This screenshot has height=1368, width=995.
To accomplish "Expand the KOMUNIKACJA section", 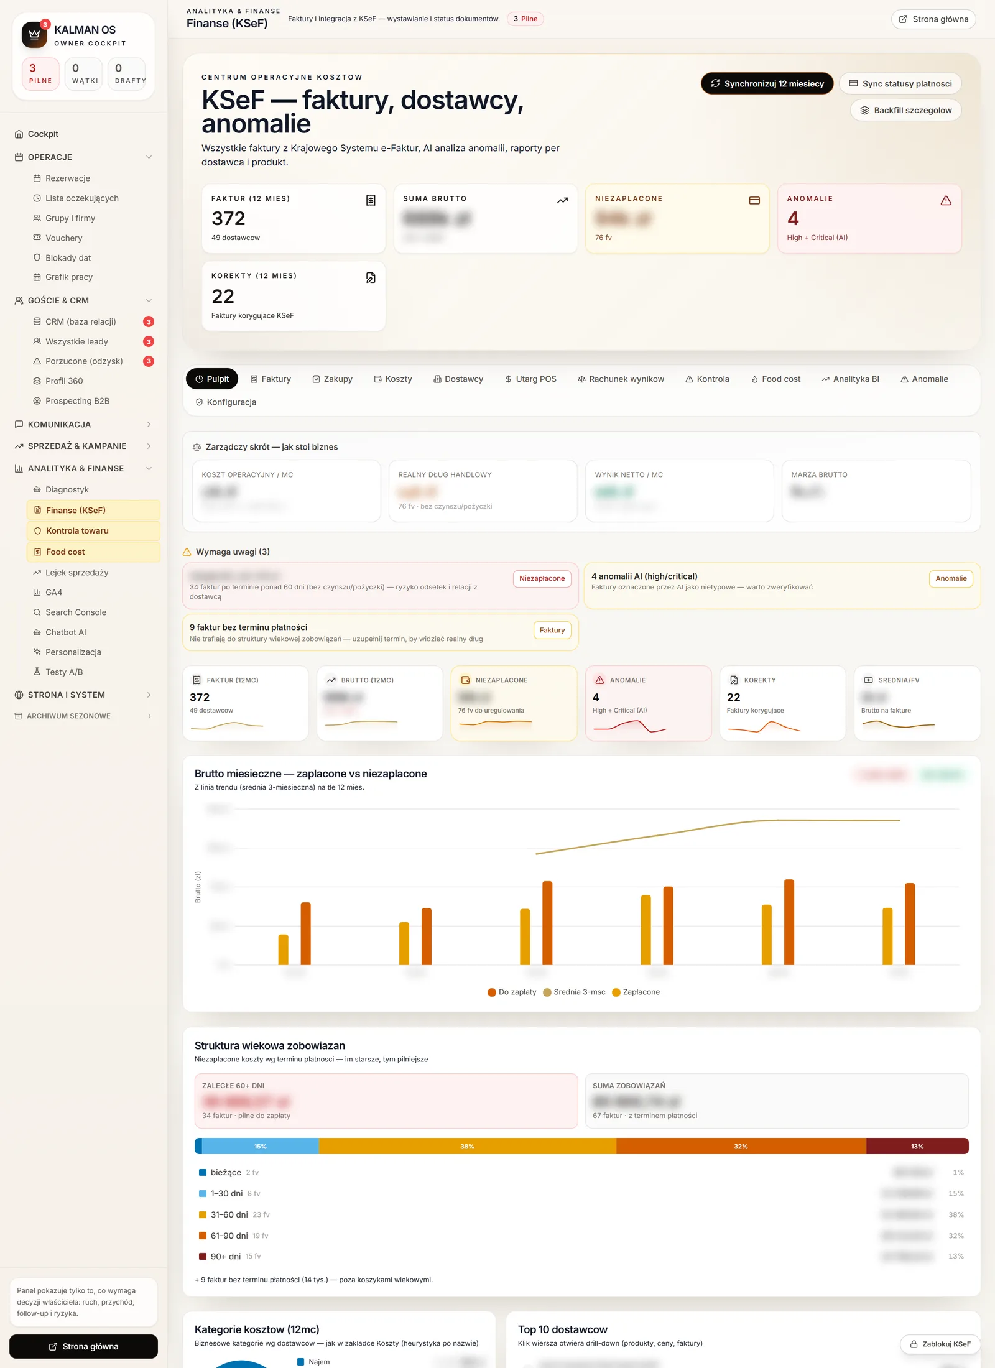I will coord(149,425).
